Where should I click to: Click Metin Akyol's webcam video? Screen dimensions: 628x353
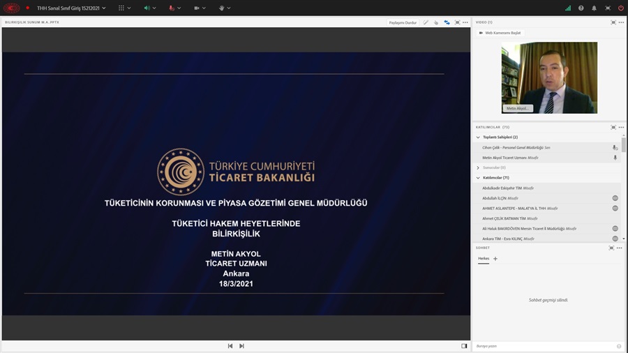tap(549, 77)
